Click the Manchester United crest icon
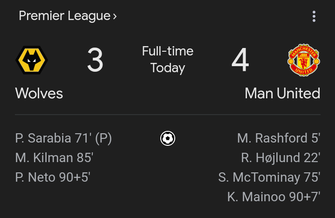Screen dimensions: 335x218 pyautogui.click(x=303, y=60)
